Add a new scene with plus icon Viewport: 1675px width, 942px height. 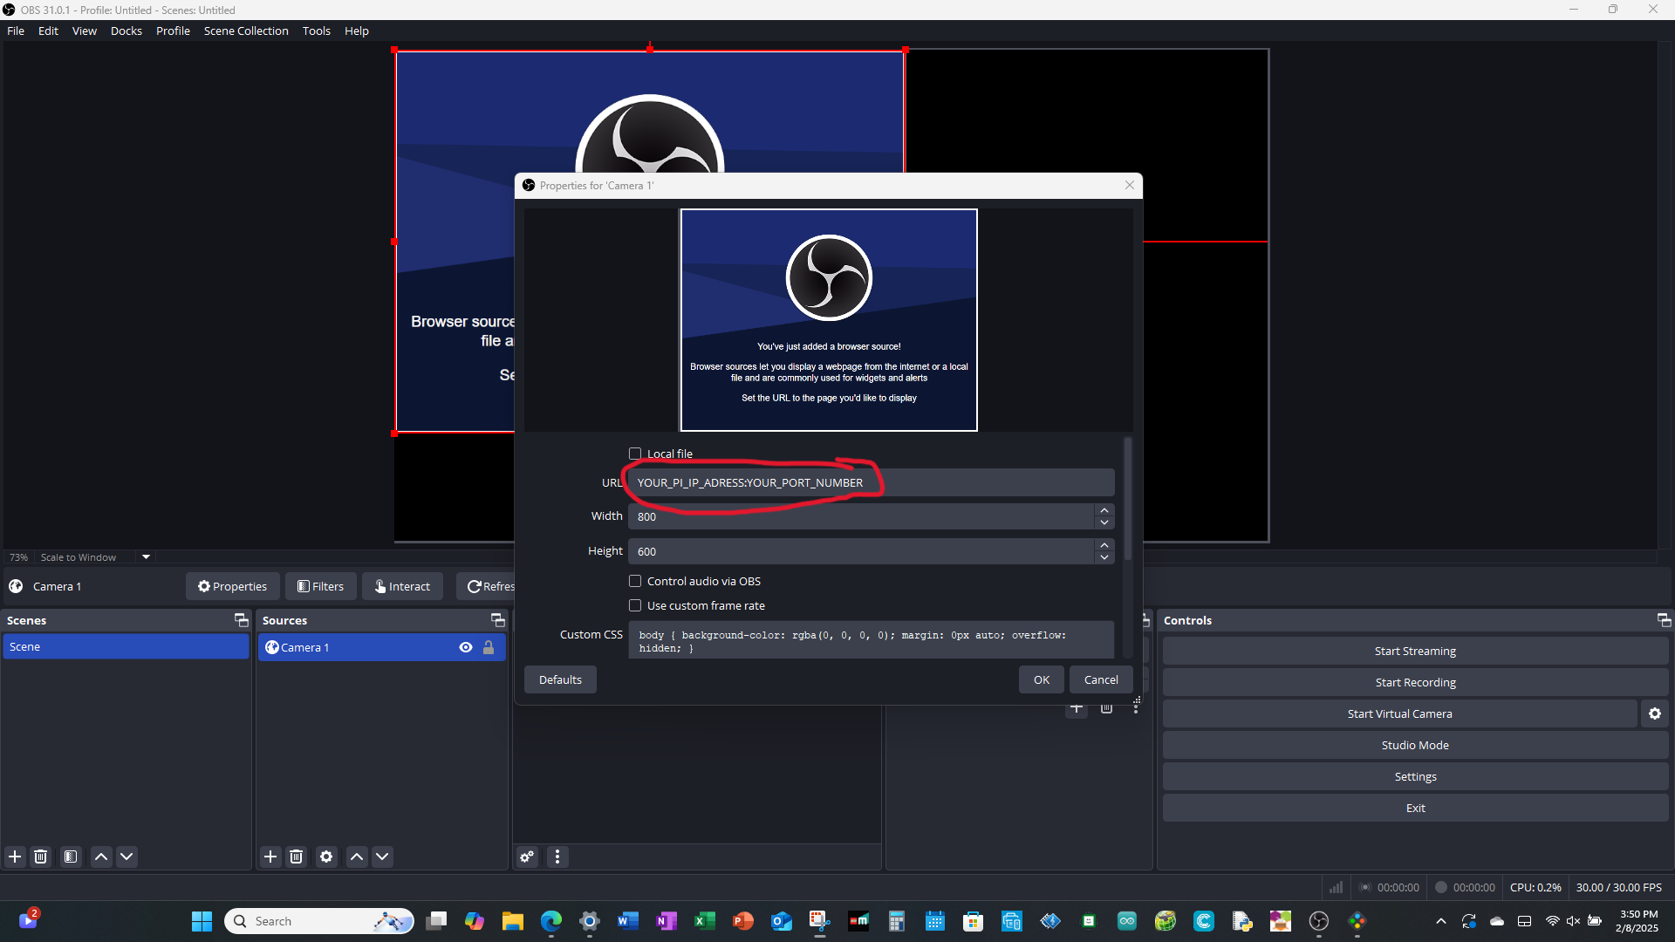15,857
